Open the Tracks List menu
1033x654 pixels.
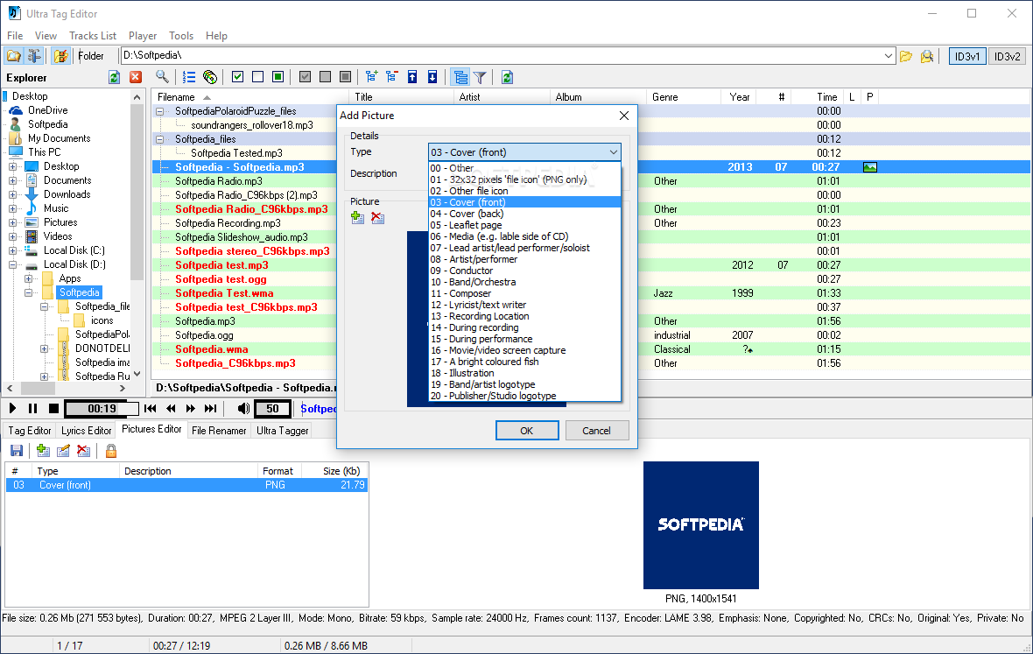[93, 36]
